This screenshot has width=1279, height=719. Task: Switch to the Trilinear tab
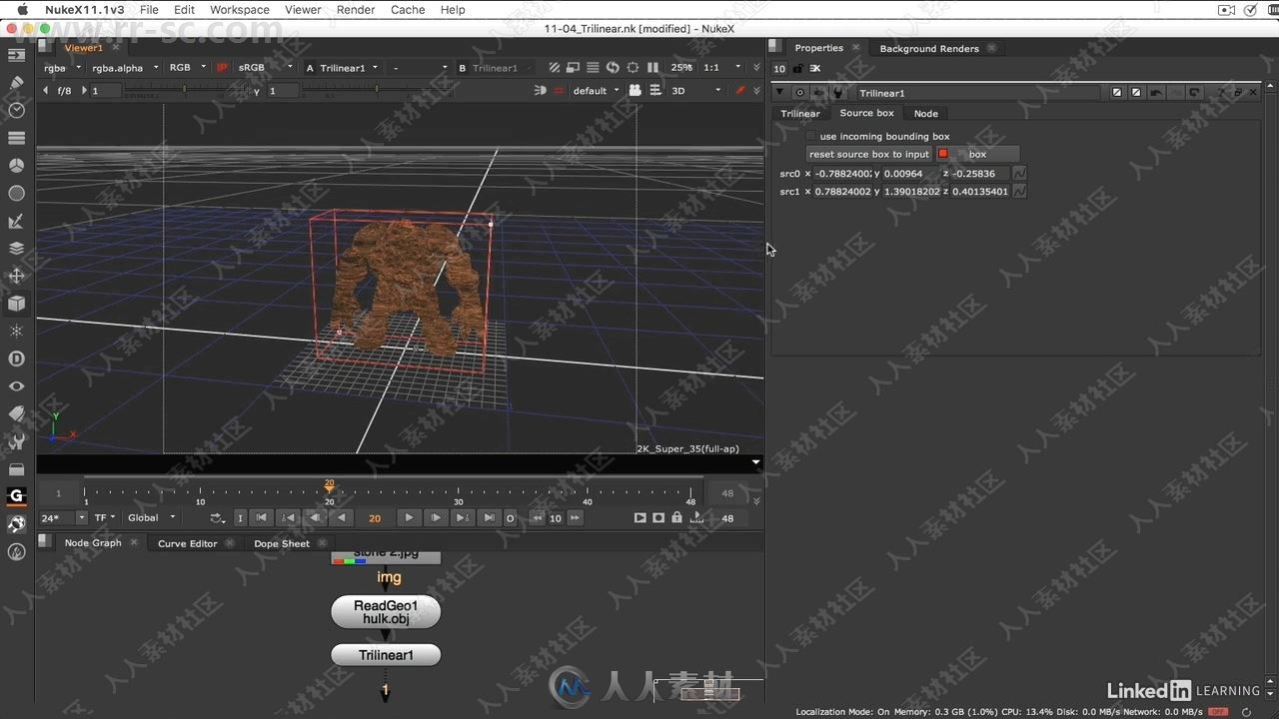pyautogui.click(x=800, y=113)
